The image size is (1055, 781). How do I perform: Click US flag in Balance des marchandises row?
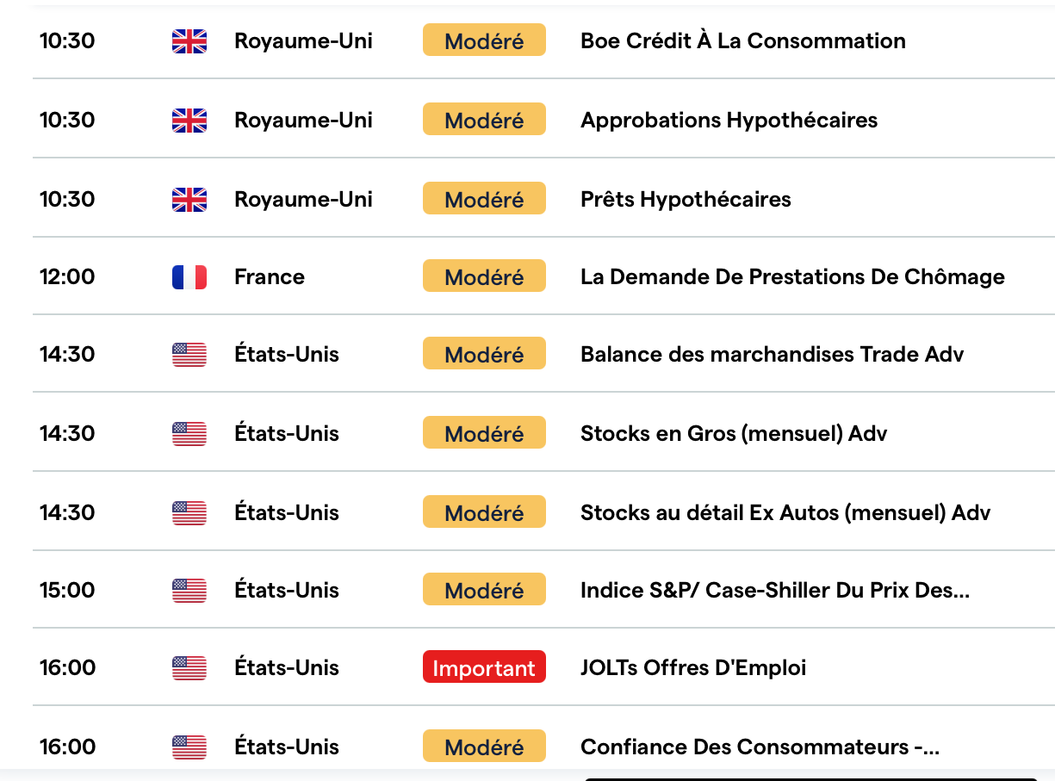coord(189,355)
